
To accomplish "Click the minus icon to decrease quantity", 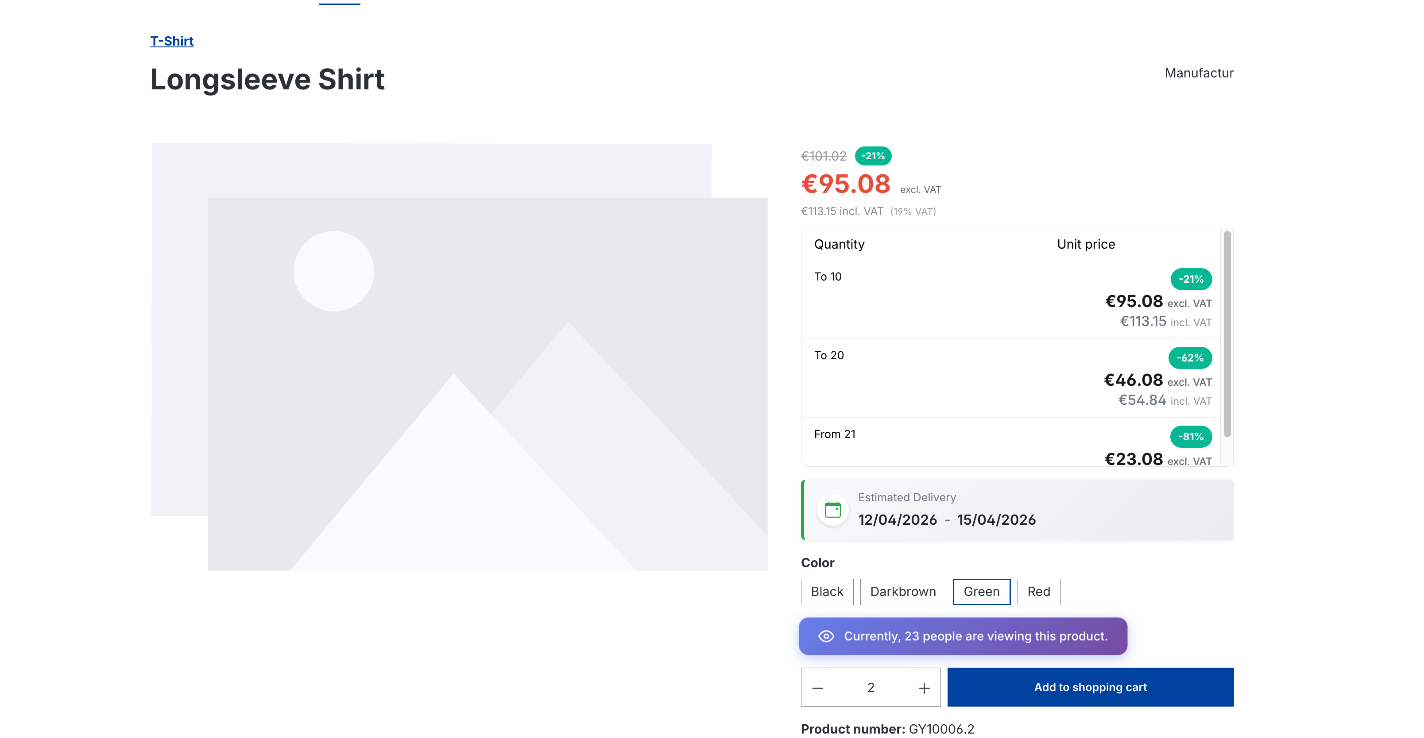I will 817,688.
